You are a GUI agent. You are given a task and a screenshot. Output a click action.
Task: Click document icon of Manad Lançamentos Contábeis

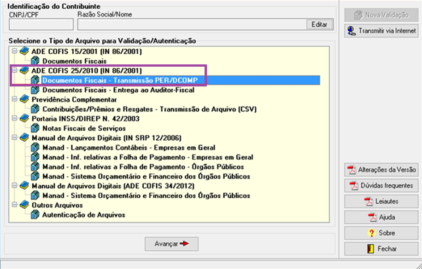click(35, 148)
